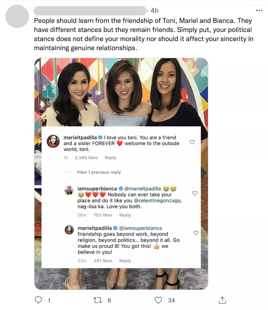
Task: Expand View 1 previous reply
Action: click(99, 172)
